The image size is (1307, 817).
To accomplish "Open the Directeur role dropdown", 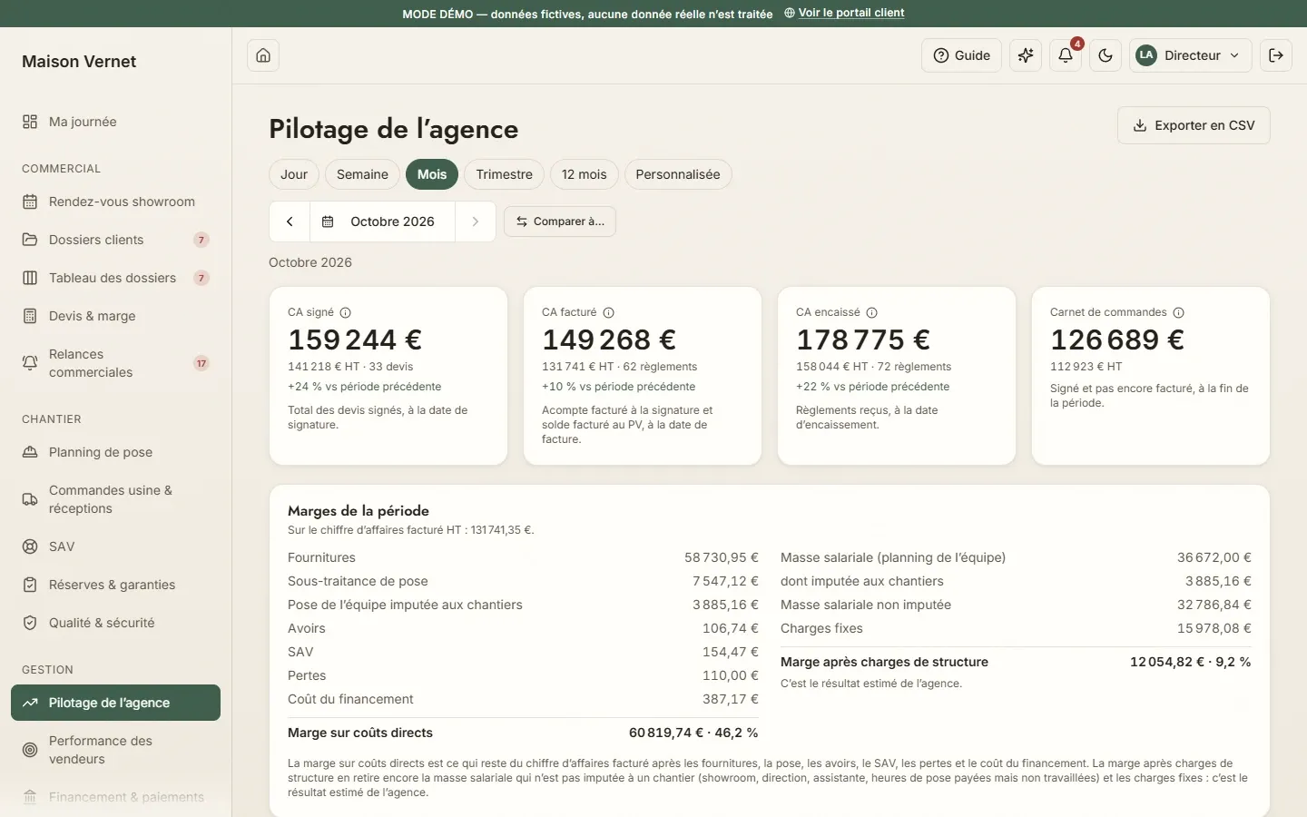I will (1191, 55).
